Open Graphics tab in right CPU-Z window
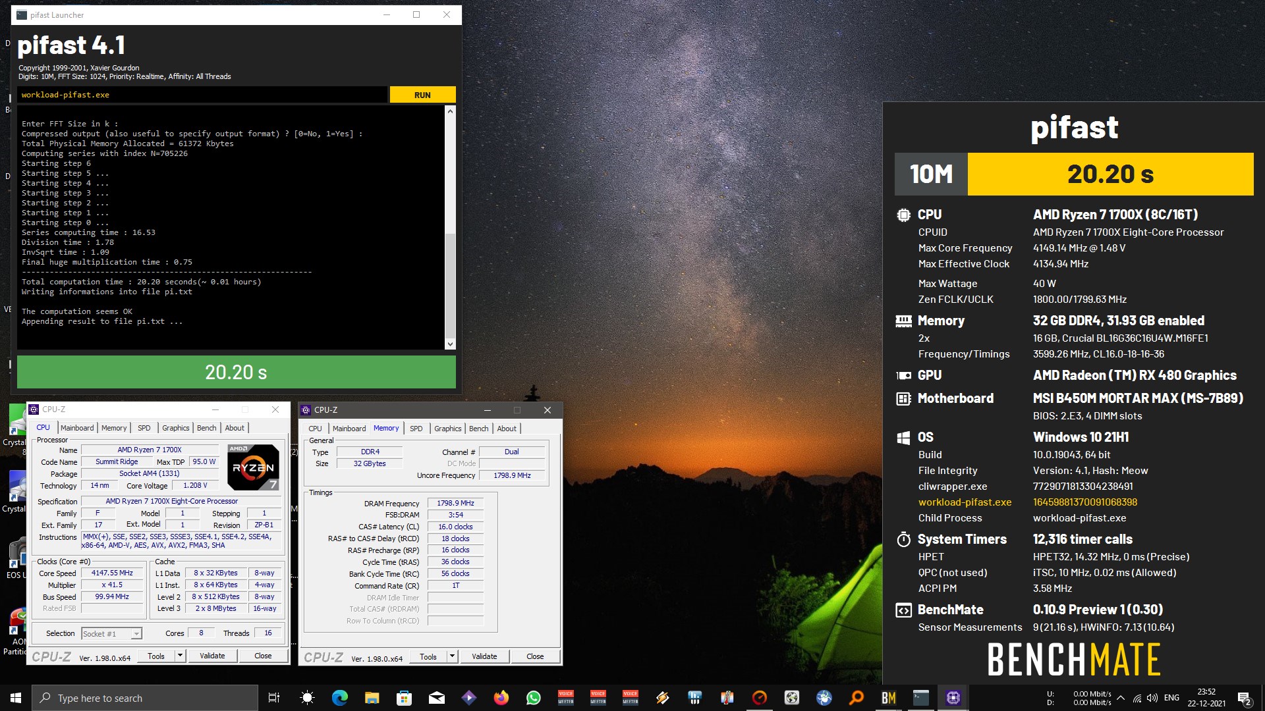The width and height of the screenshot is (1265, 711). [x=448, y=429]
